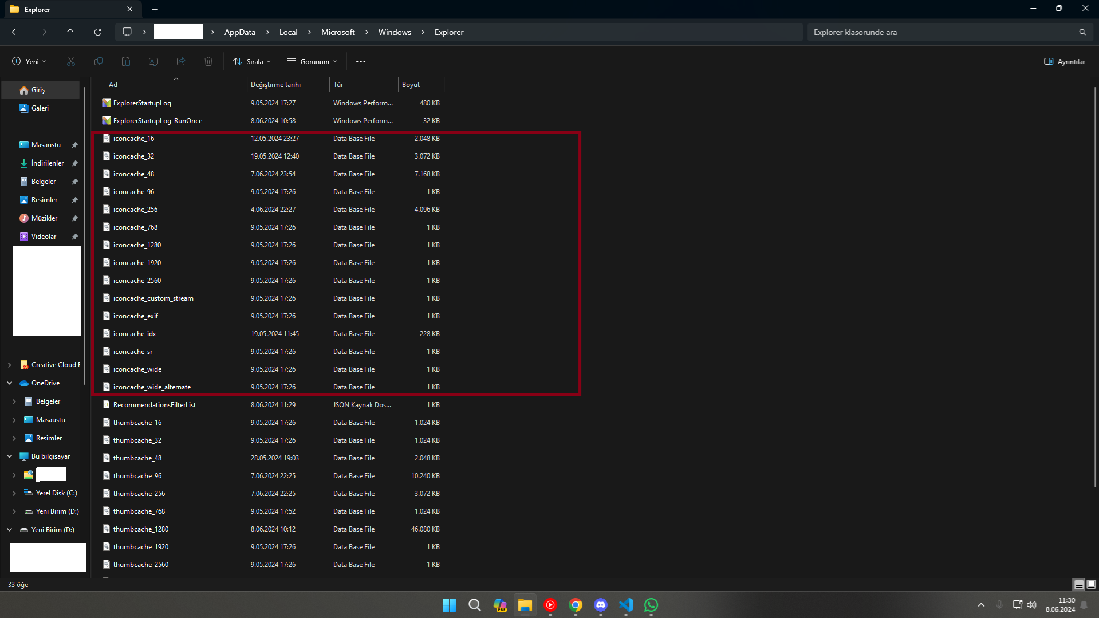Open Discord from the taskbar
The height and width of the screenshot is (618, 1099).
pyautogui.click(x=601, y=605)
